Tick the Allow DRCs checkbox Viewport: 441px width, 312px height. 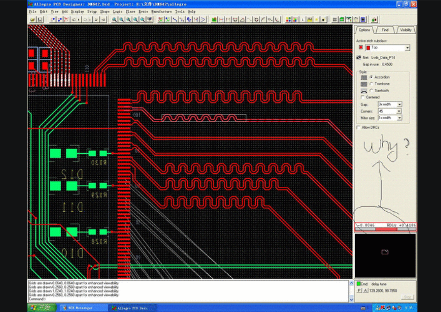point(359,128)
